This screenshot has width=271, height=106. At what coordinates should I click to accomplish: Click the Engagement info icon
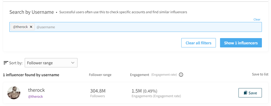pyautogui.click(x=181, y=75)
